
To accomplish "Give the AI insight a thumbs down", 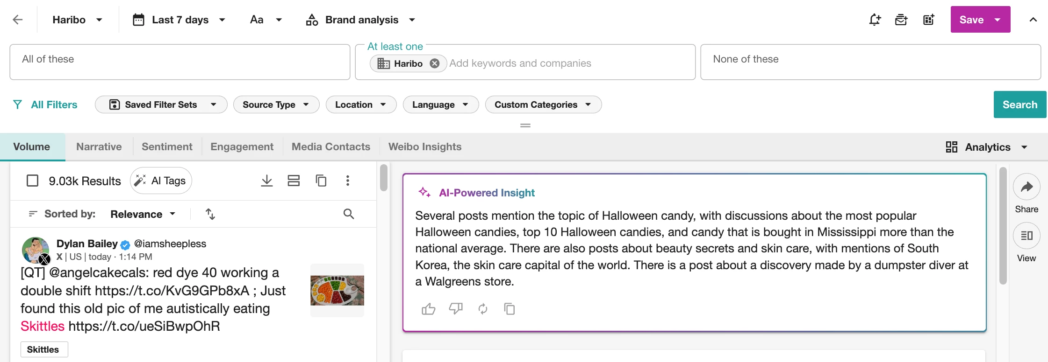I will (456, 309).
